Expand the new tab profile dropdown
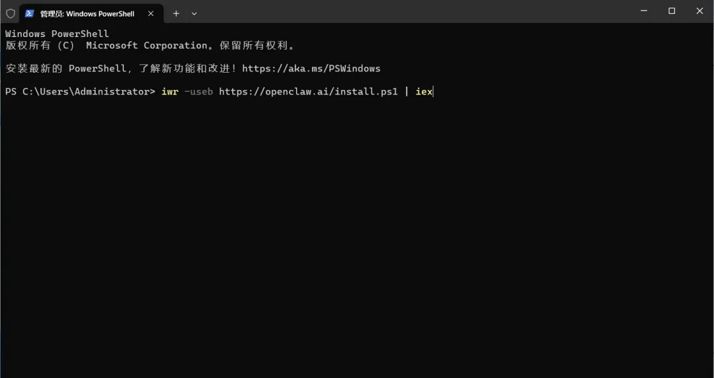 point(194,13)
